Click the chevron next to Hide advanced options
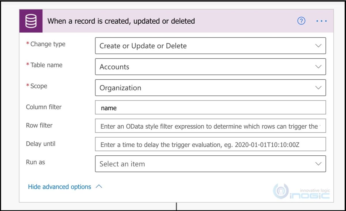 [99, 186]
